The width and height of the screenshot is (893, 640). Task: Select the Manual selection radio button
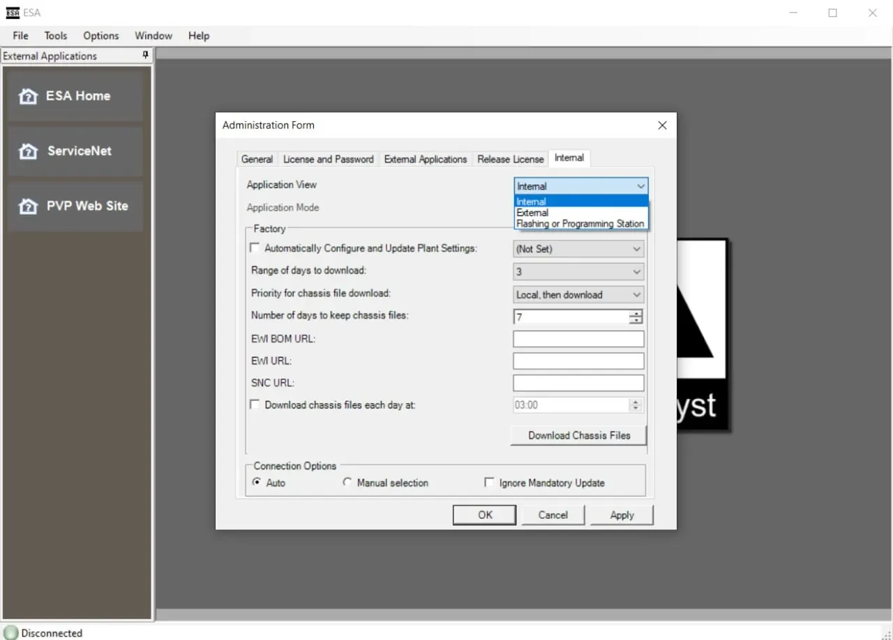[347, 482]
